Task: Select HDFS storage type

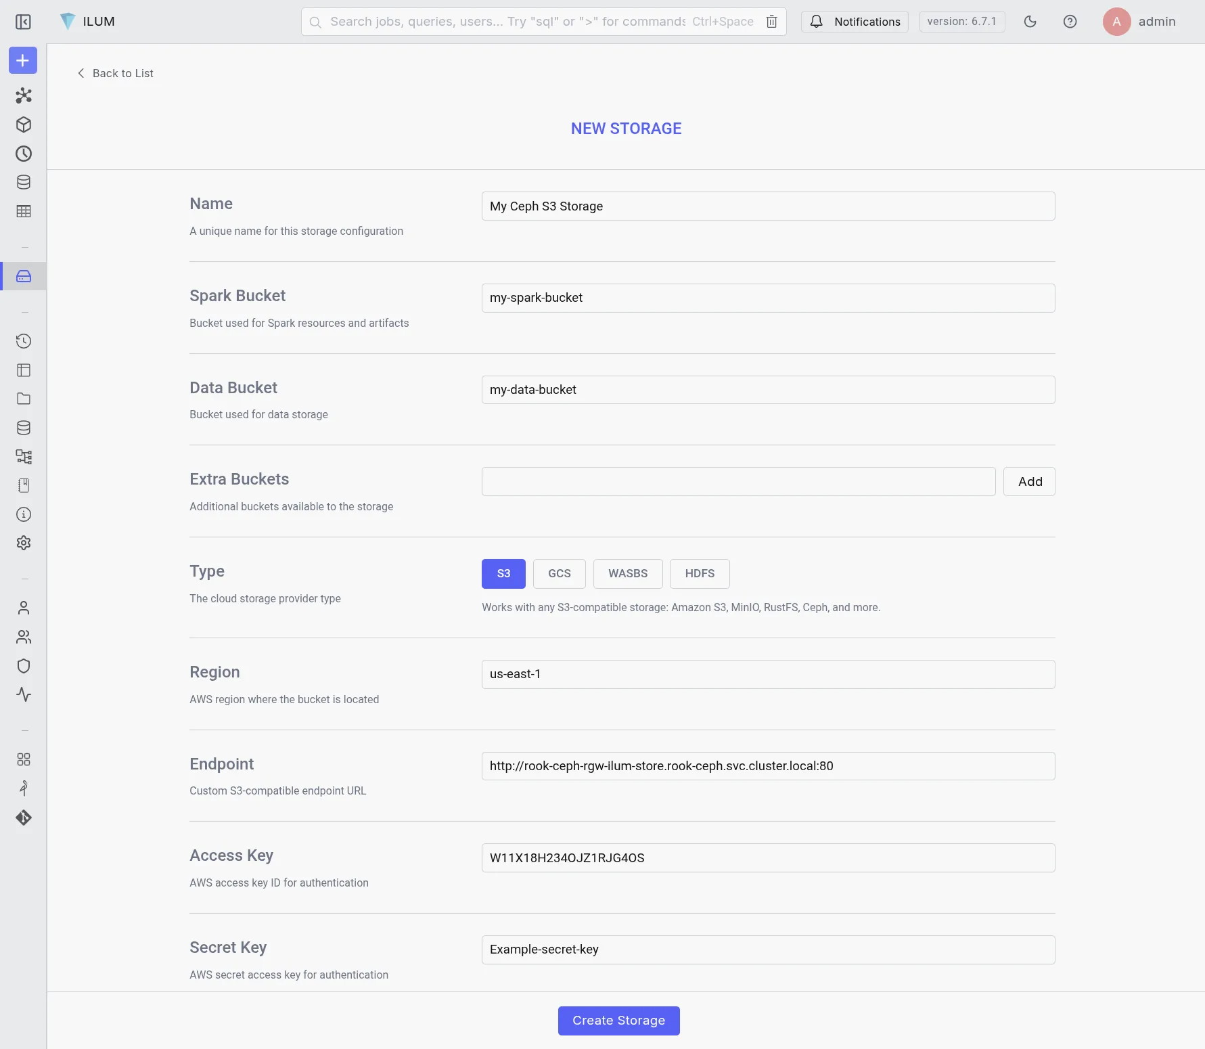Action: click(x=700, y=573)
